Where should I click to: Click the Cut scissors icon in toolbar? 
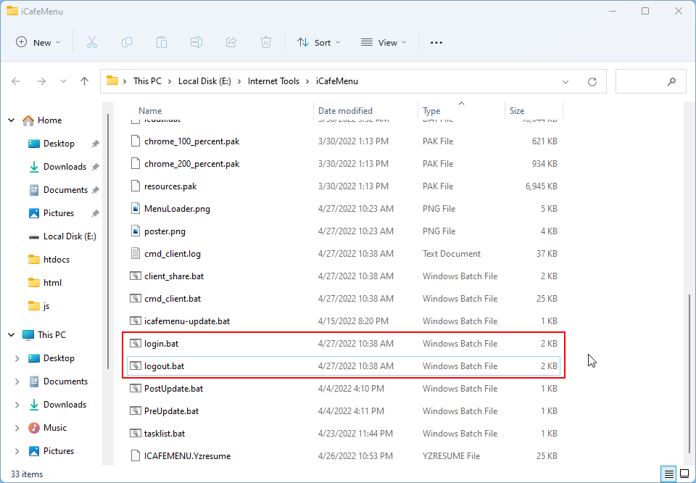coord(92,43)
